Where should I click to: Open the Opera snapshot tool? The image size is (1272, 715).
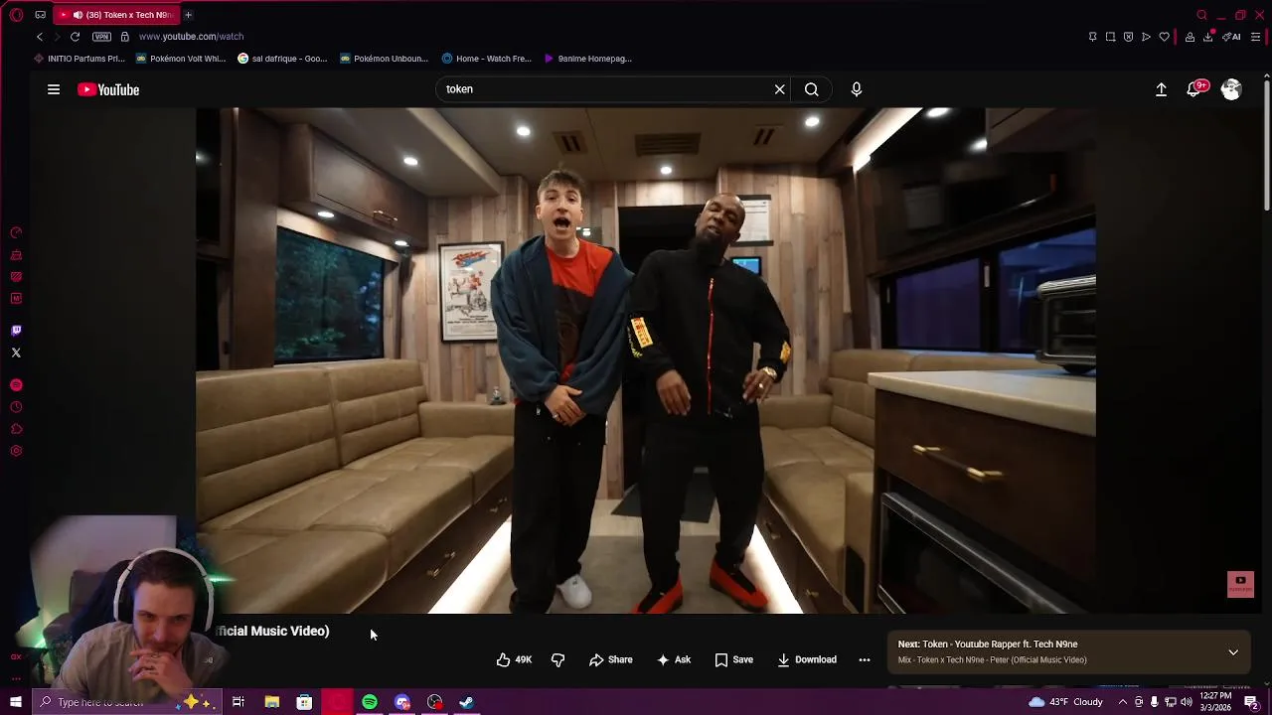coord(1110,37)
